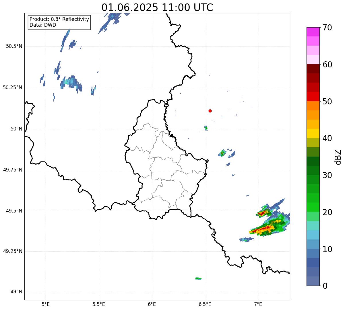
Task: Click colorbar tick label 50
Action: point(327,102)
